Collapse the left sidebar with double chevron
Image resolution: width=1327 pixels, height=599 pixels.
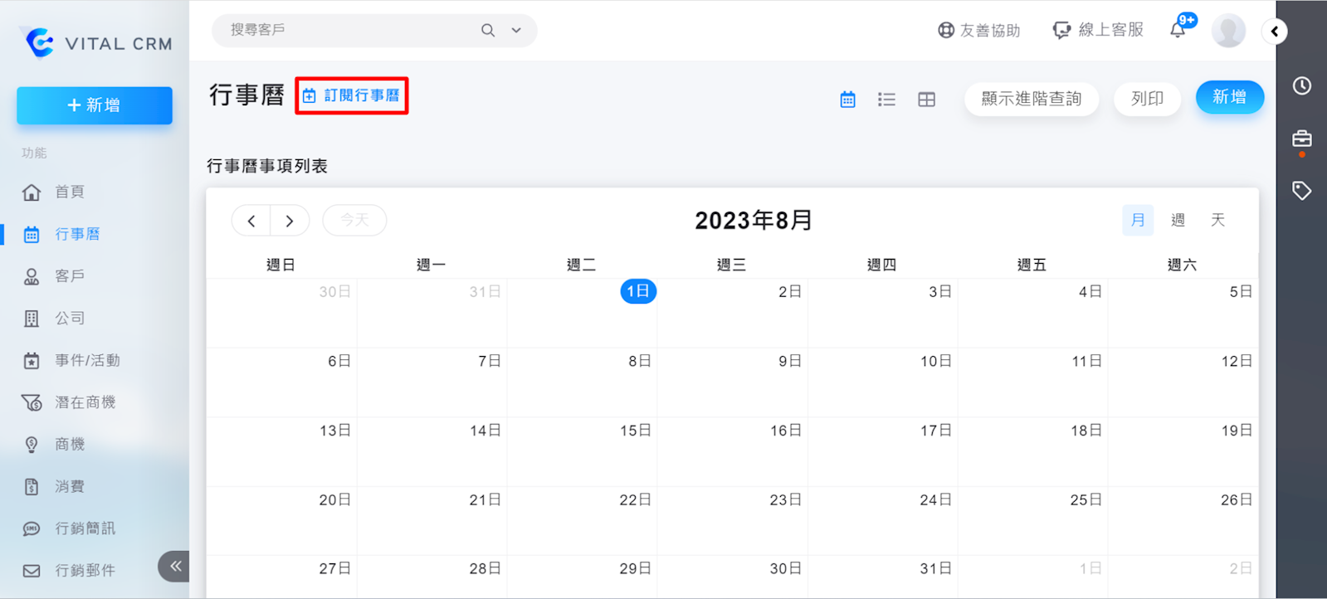(175, 567)
